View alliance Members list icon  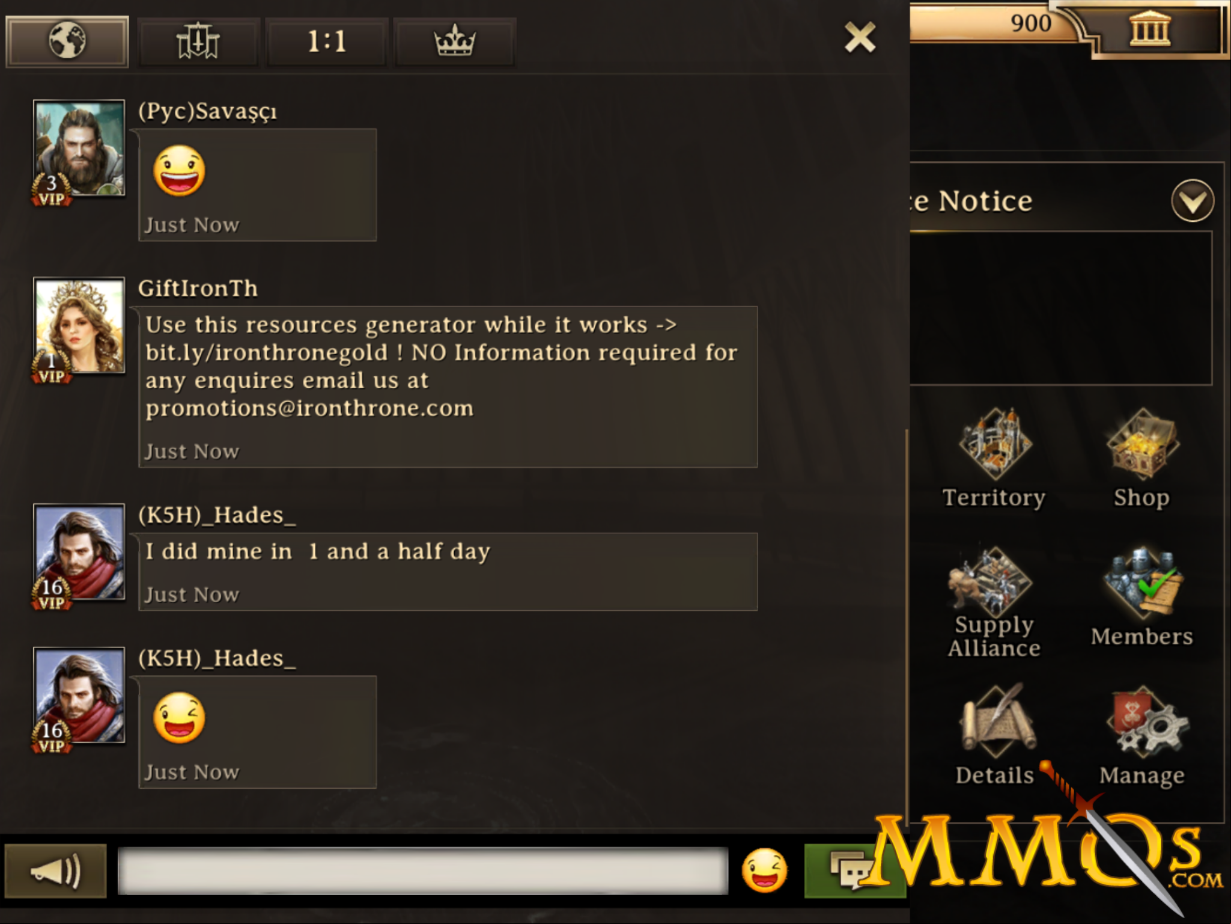pyautogui.click(x=1142, y=583)
